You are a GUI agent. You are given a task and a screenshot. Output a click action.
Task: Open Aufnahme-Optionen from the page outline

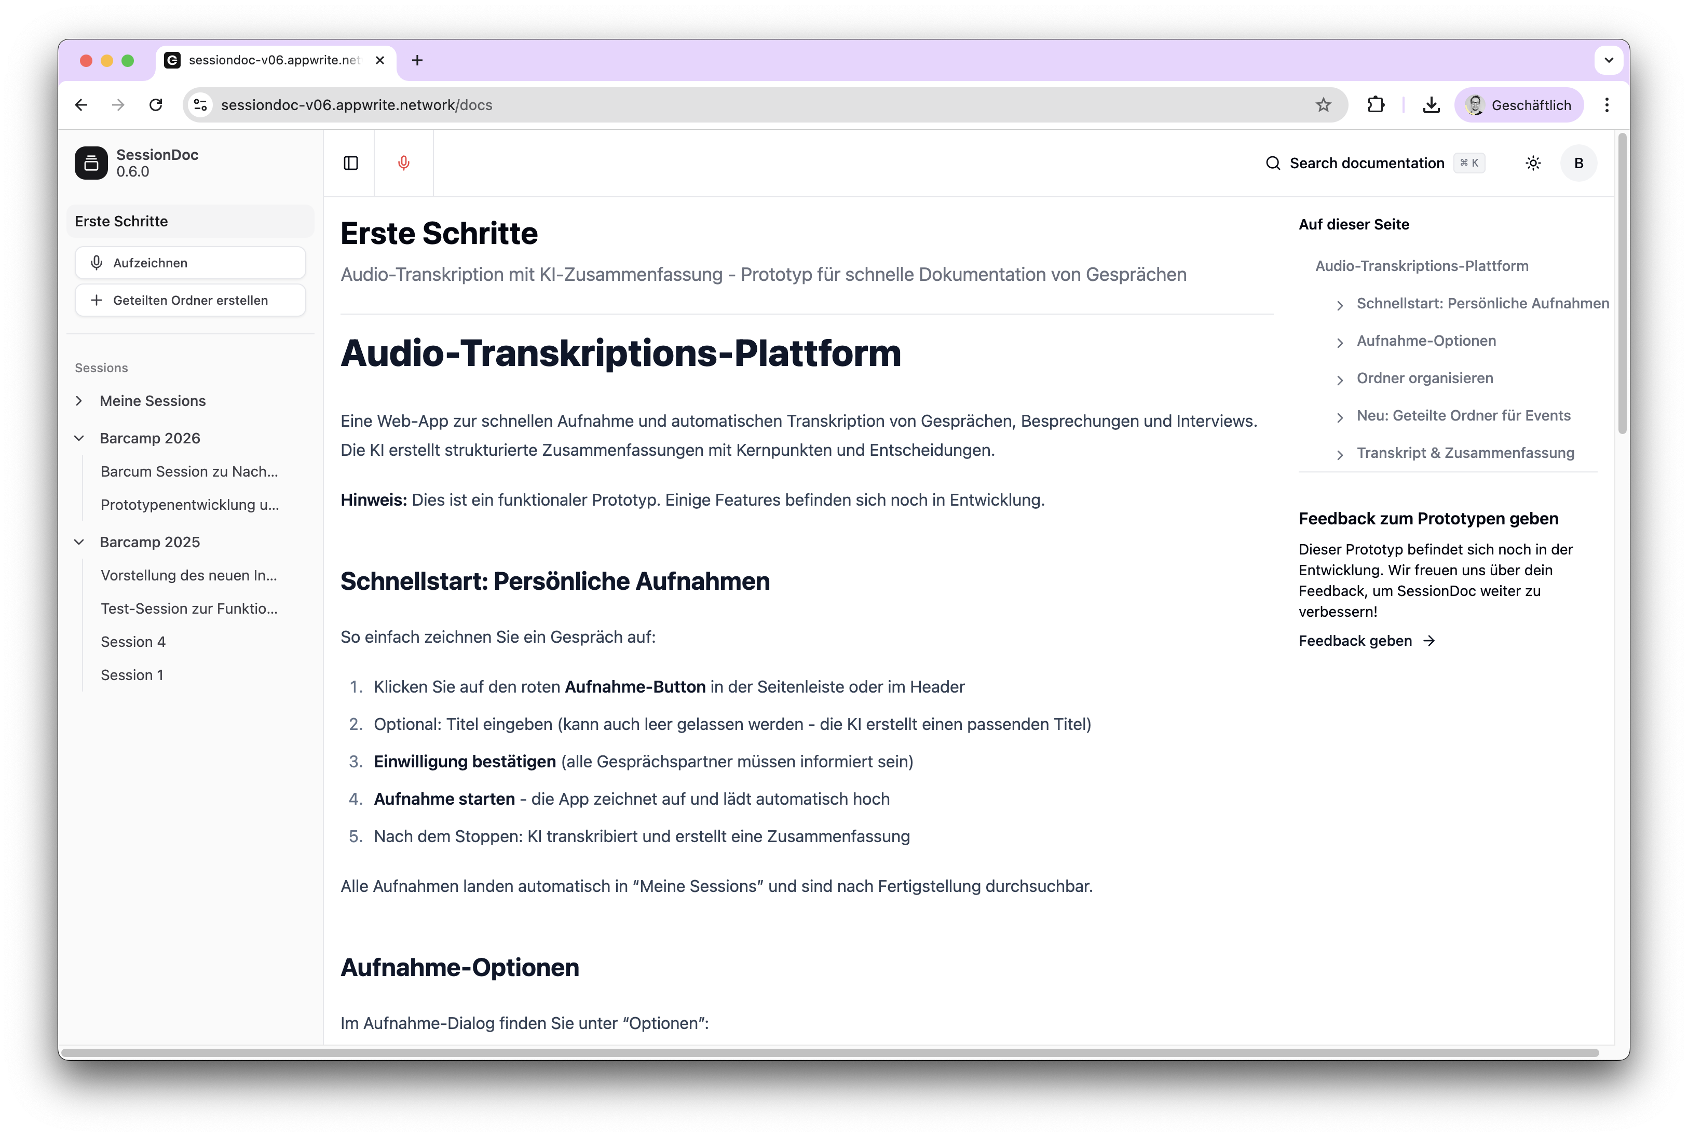(x=1426, y=340)
